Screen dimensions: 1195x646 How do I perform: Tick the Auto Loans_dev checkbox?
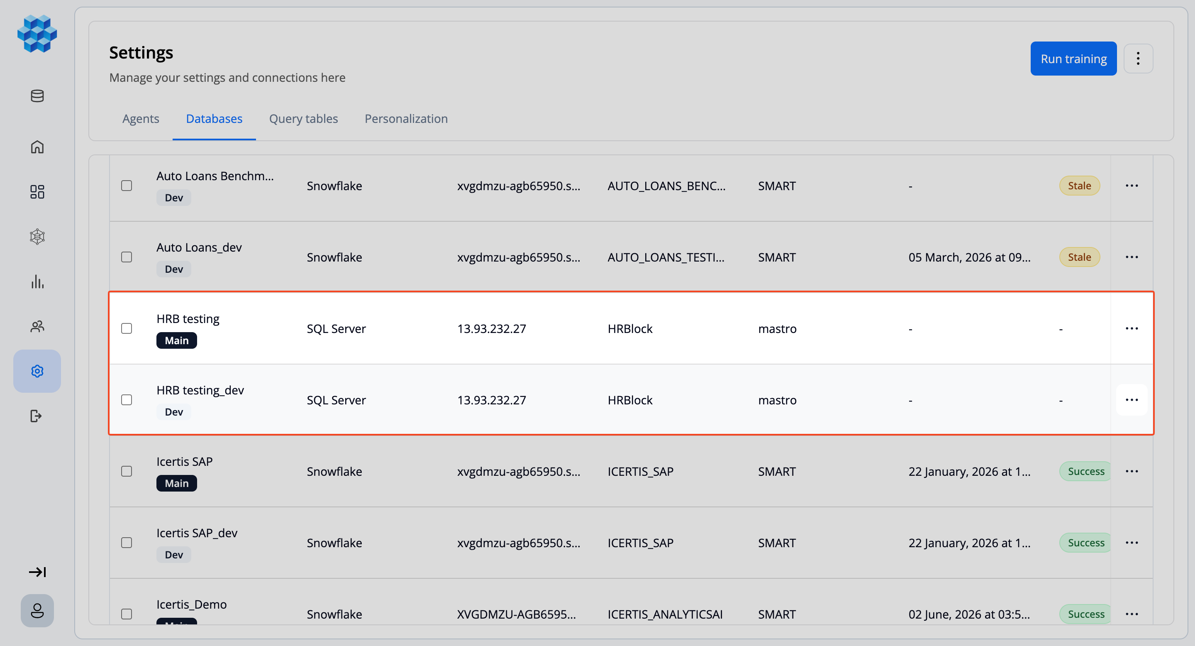pos(127,257)
